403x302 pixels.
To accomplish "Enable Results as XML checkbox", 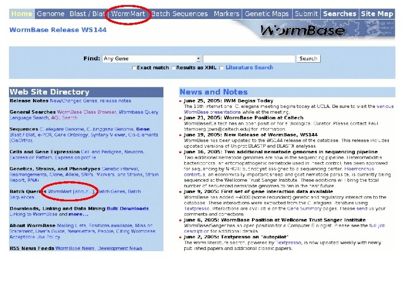I will [174, 68].
